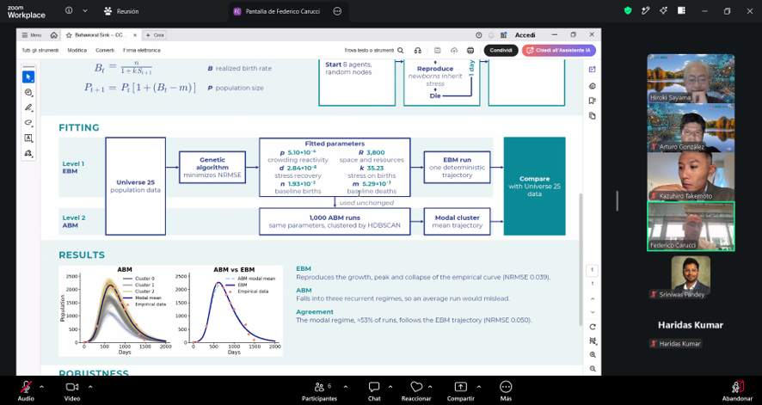Select the freehand draw loop tool
762x405 pixels.
pyautogui.click(x=28, y=123)
